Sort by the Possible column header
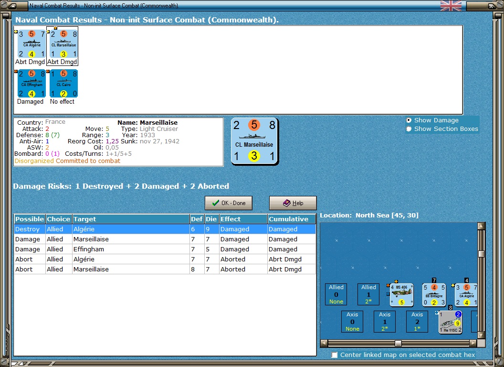 pos(30,219)
